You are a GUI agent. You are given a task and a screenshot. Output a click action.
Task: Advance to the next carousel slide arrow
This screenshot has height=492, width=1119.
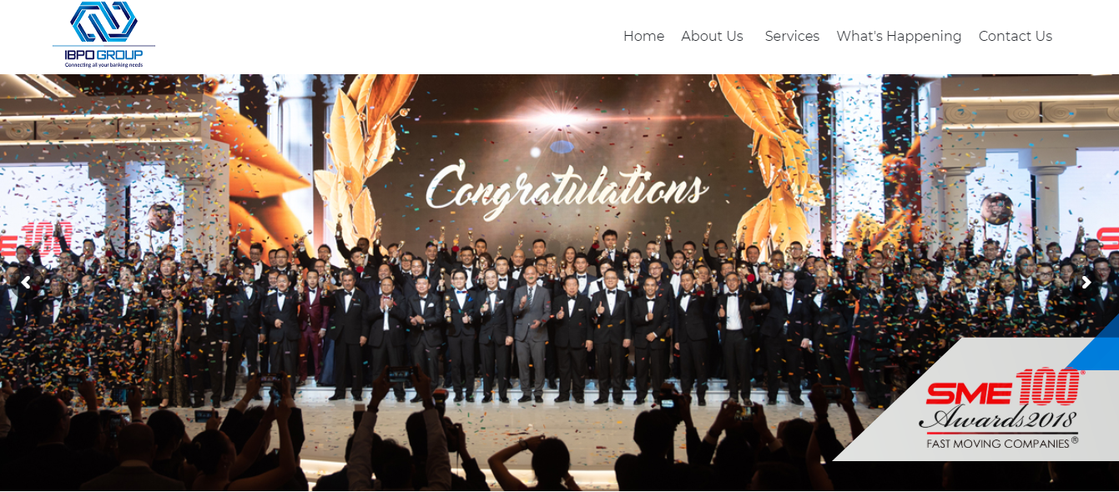pos(1086,283)
